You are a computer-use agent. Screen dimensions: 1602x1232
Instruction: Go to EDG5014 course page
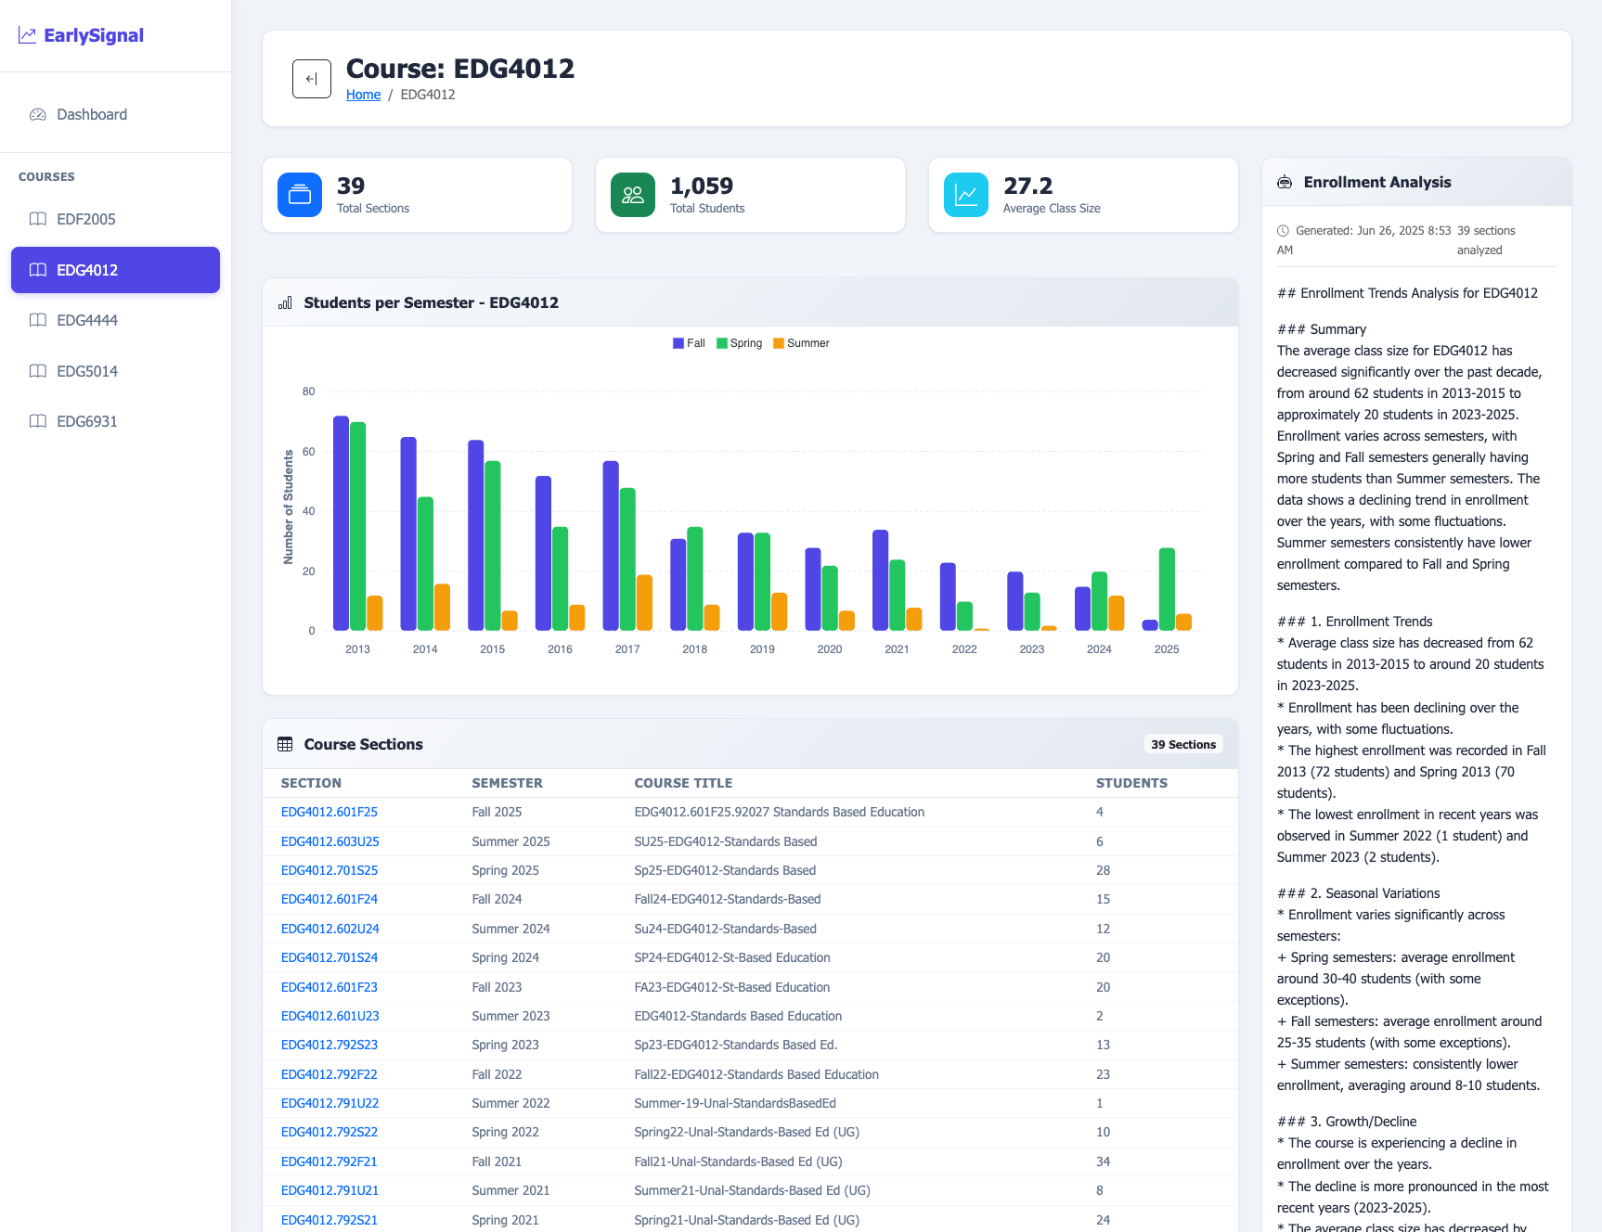point(86,371)
